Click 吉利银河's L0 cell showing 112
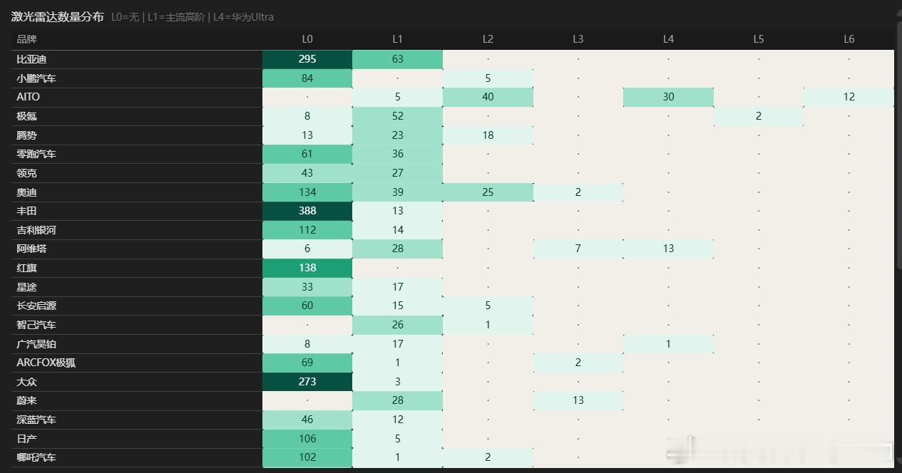 pos(307,229)
